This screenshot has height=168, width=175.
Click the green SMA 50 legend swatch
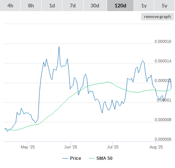point(92,158)
